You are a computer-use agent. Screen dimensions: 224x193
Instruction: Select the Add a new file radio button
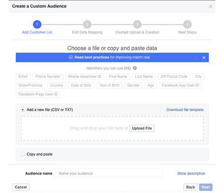(23, 110)
